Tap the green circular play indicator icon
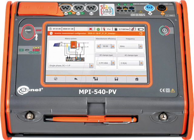Image resolution: width=194 pixels, height=140 pixels. tap(98, 29)
